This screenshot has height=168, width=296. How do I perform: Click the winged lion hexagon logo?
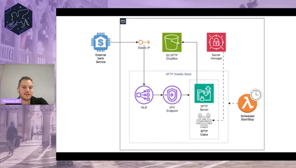tap(18, 19)
